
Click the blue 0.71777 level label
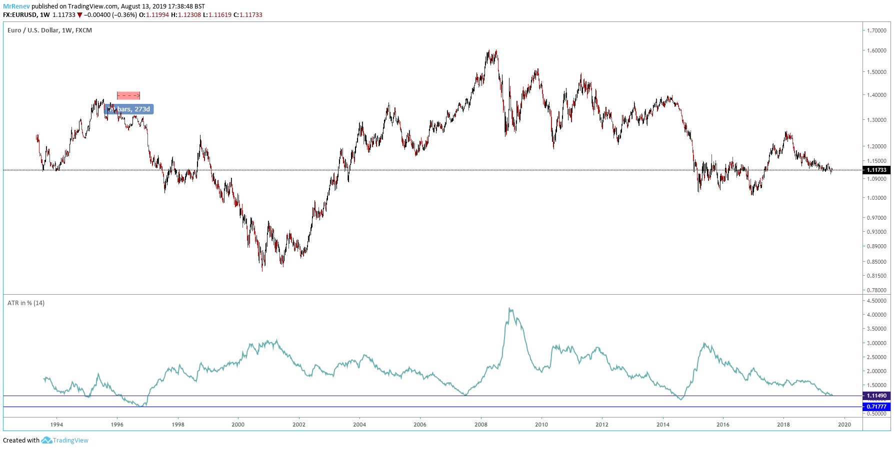[x=877, y=407]
